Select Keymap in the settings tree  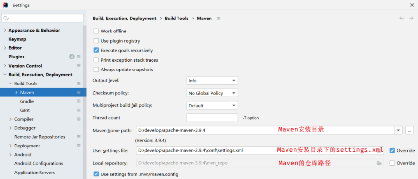coord(17,39)
